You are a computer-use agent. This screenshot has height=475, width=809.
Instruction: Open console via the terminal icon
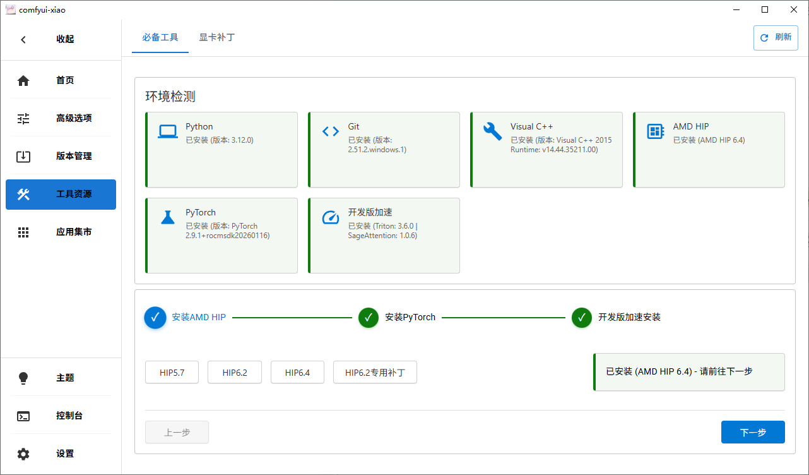(x=23, y=416)
